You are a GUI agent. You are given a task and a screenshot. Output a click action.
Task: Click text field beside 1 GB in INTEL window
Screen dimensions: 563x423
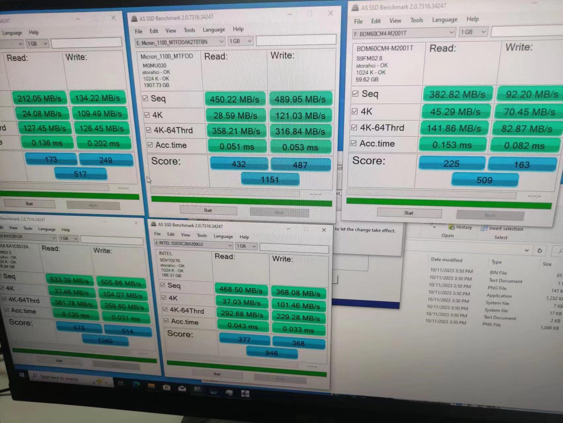294,248
